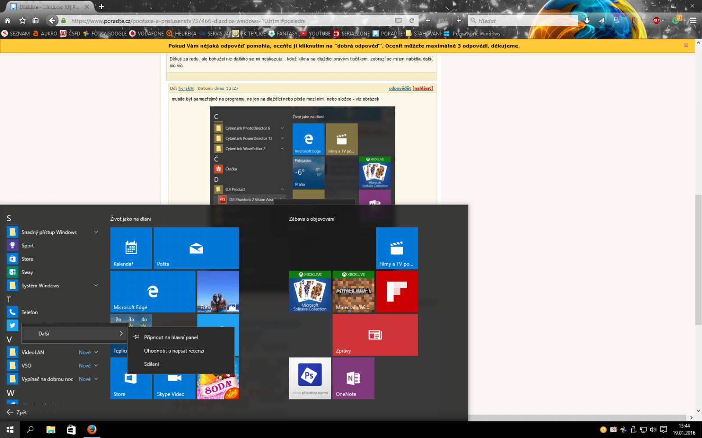Open the Flipboard red tile
702x438 pixels.
pyautogui.click(x=397, y=291)
